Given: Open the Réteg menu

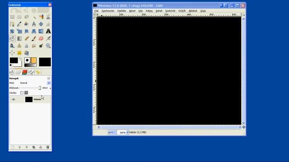Looking at the screenshot, I should [149, 11].
